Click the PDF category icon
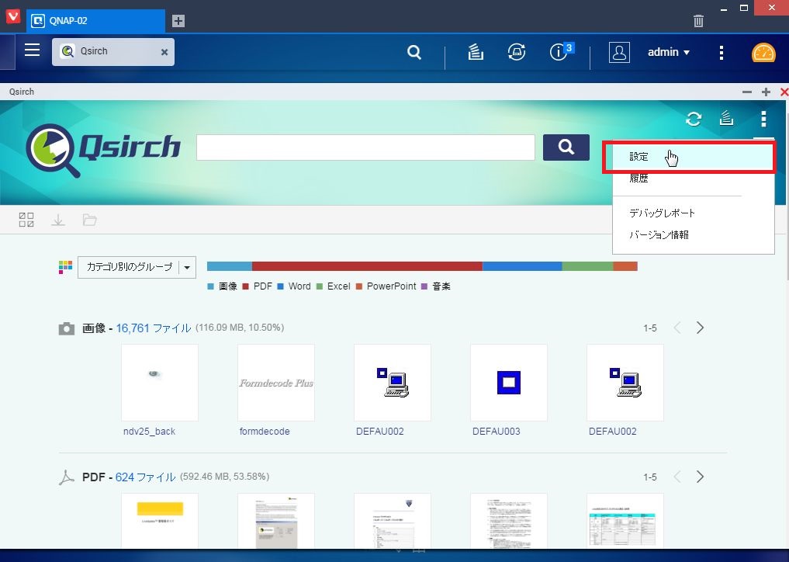Image resolution: width=789 pixels, height=562 pixels. [67, 477]
